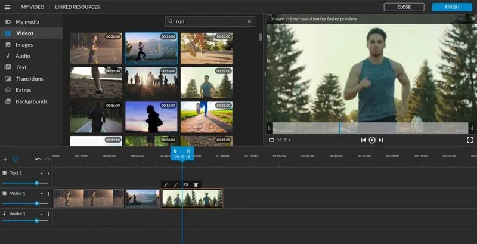
Task: Click the panel divider handle beside the preview
Action: 265,74
